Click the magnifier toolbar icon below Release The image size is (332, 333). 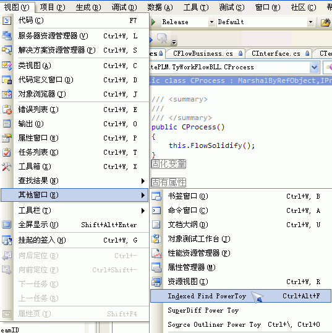pos(162,38)
